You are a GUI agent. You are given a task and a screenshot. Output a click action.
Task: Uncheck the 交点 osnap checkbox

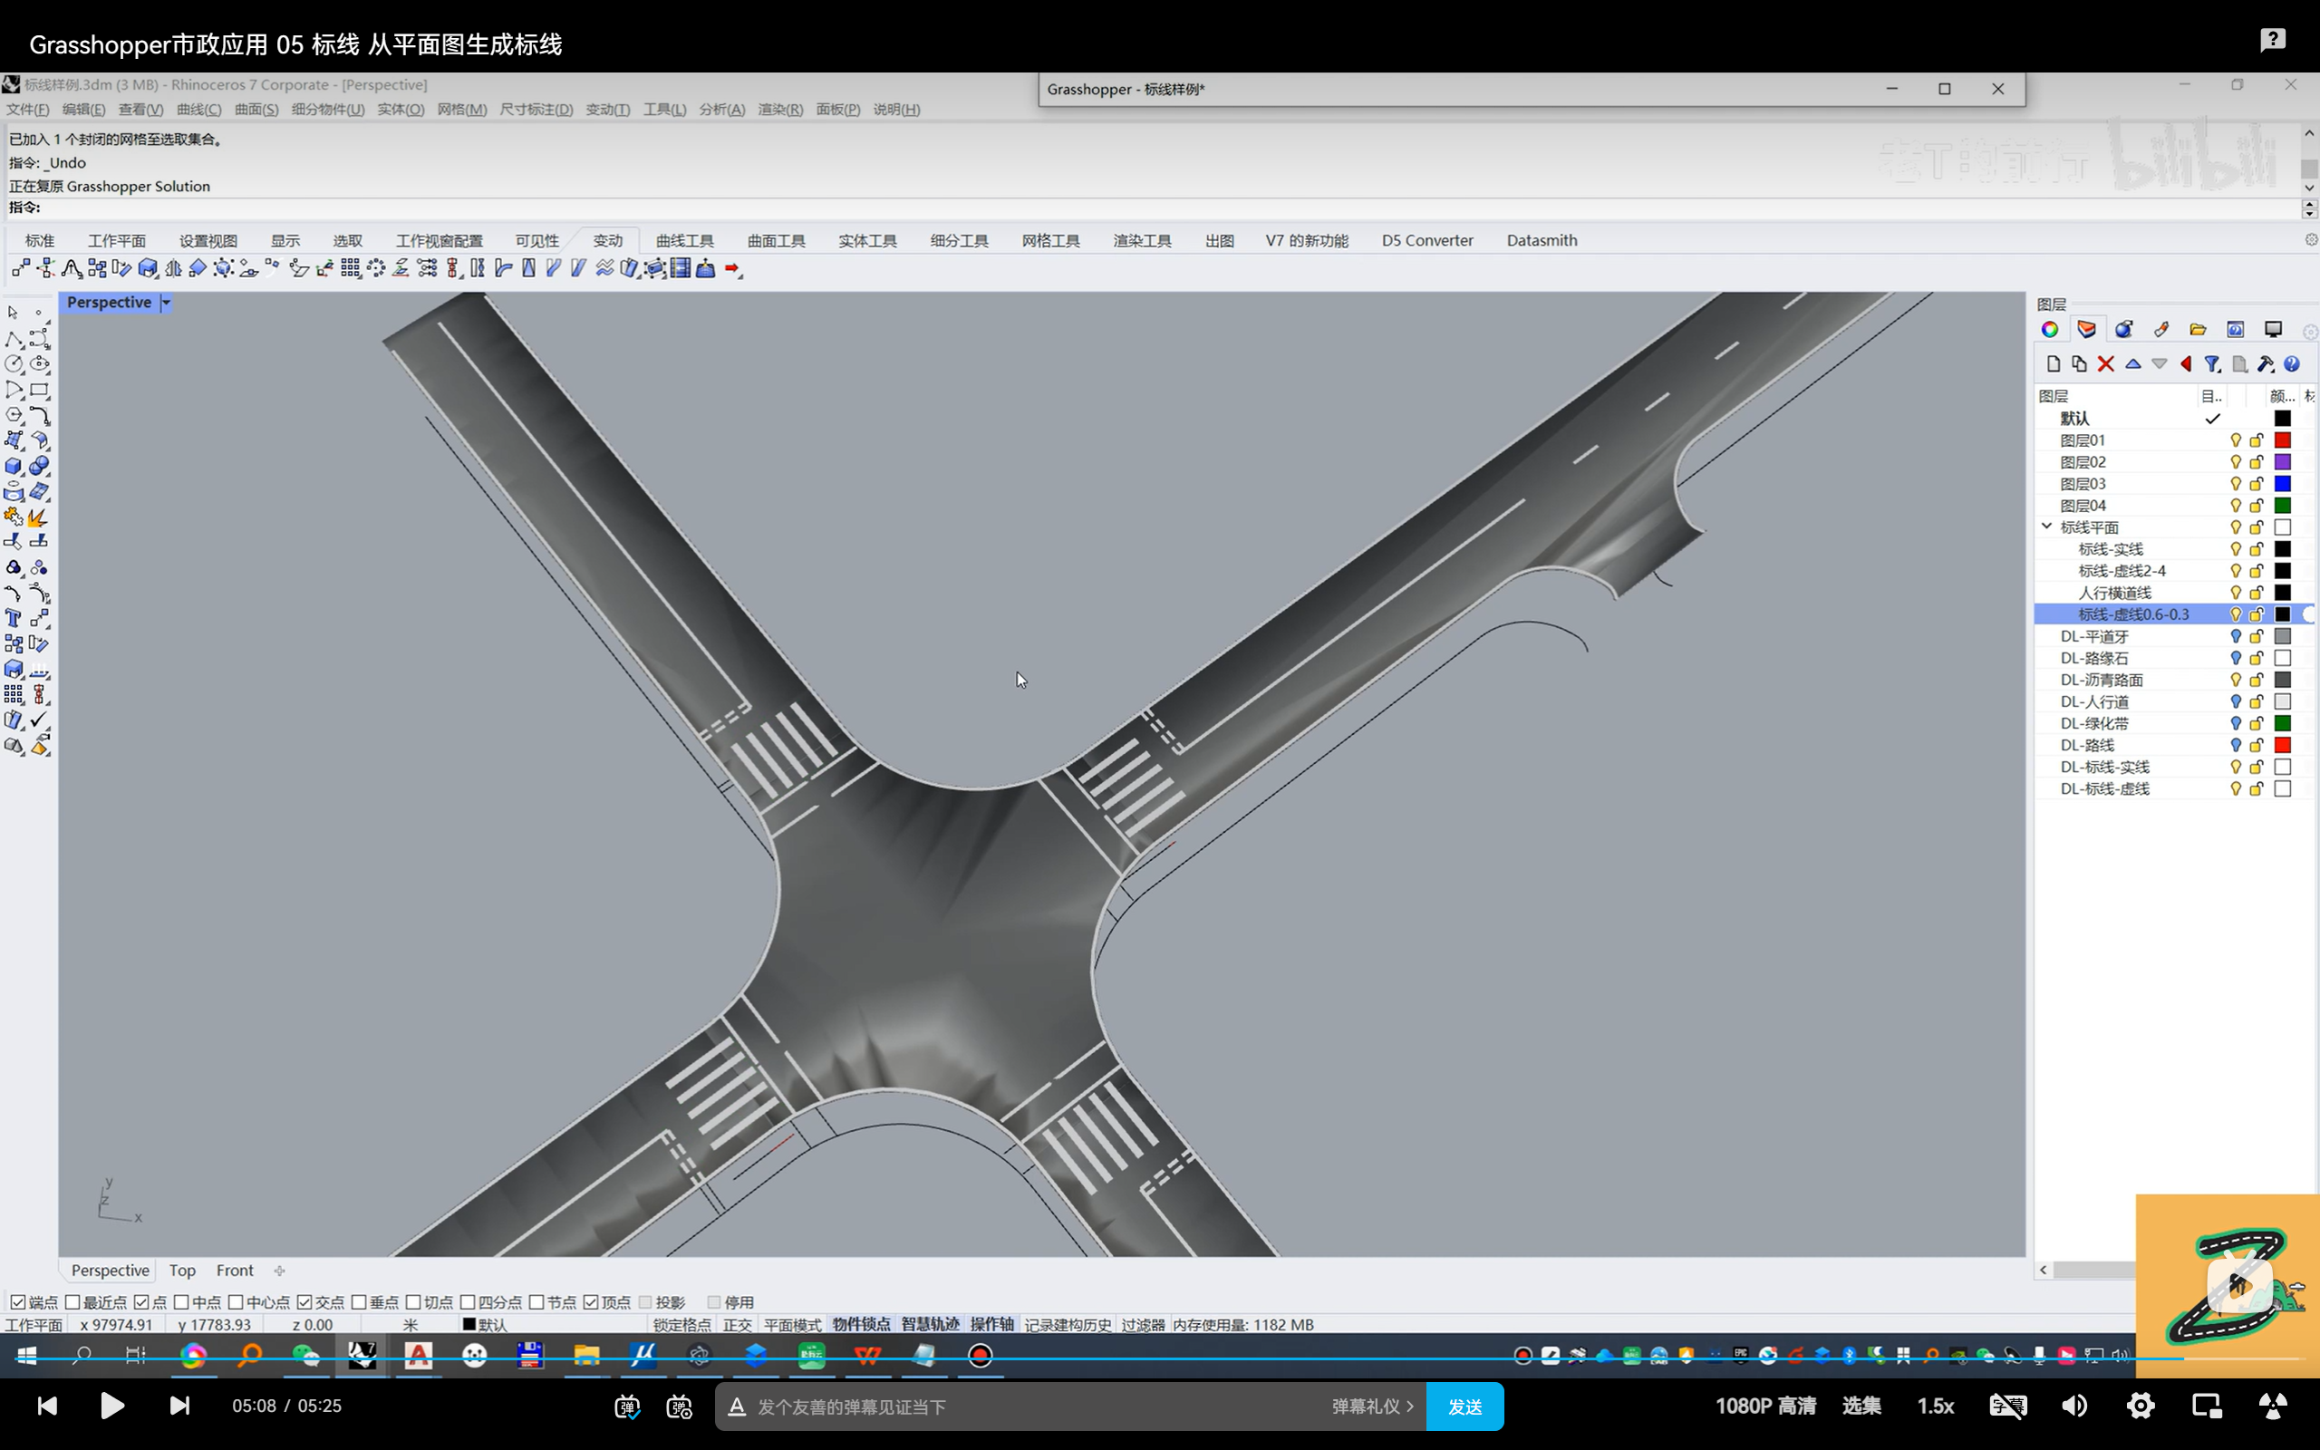(x=304, y=1301)
